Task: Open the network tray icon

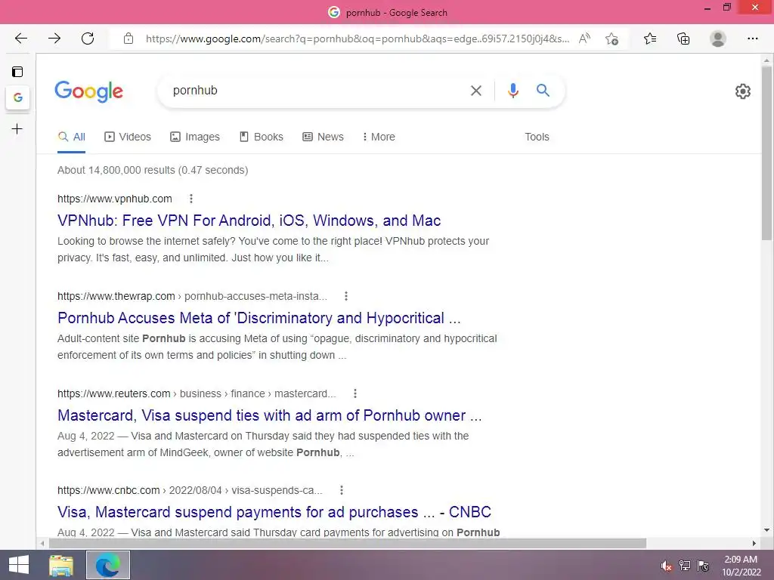Action: tap(685, 566)
